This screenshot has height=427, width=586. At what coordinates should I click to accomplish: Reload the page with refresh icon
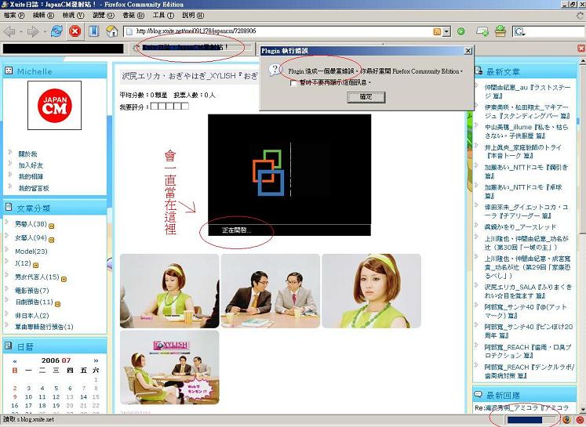coord(56,31)
